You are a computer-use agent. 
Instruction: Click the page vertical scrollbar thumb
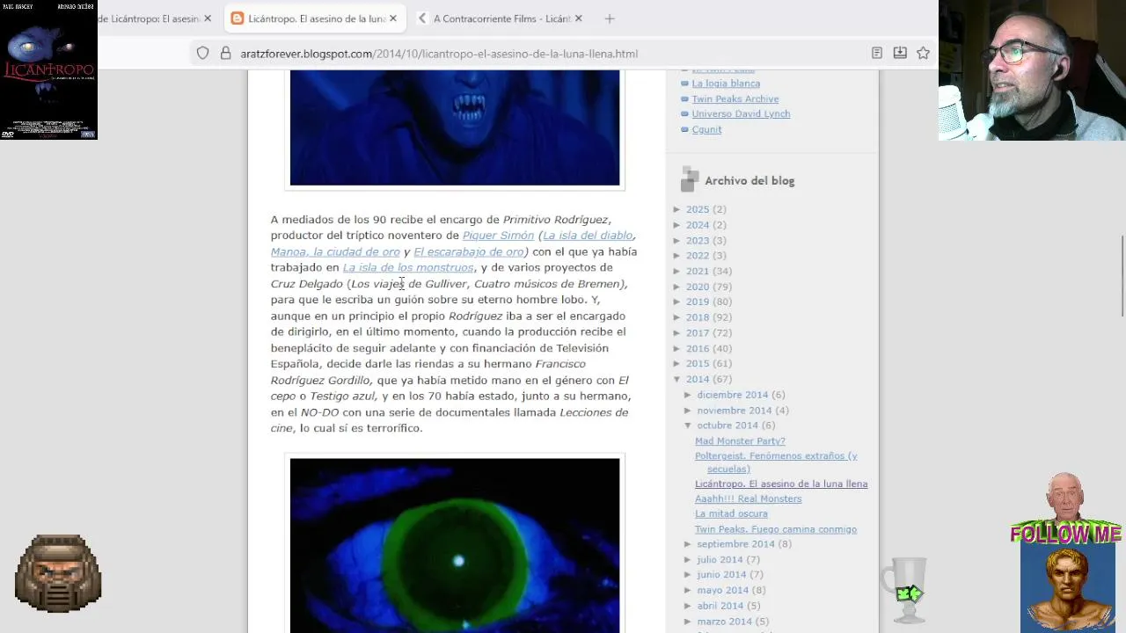tap(1121, 276)
